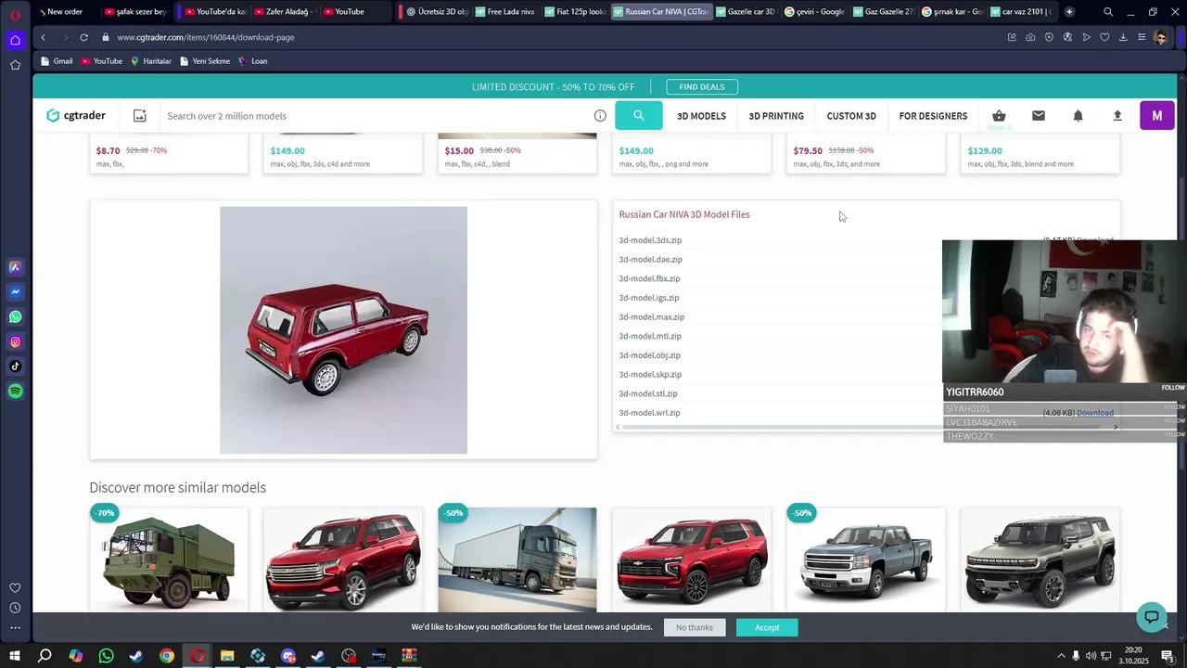This screenshot has height=668, width=1187.
Task: Open Messenger in Opera sidebar
Action: click(15, 292)
